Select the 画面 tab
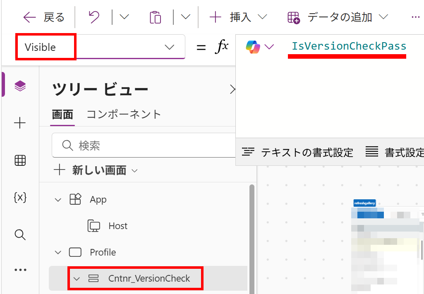424x294 pixels. (x=62, y=115)
